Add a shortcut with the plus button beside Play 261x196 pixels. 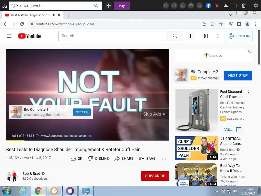(x=109, y=6)
